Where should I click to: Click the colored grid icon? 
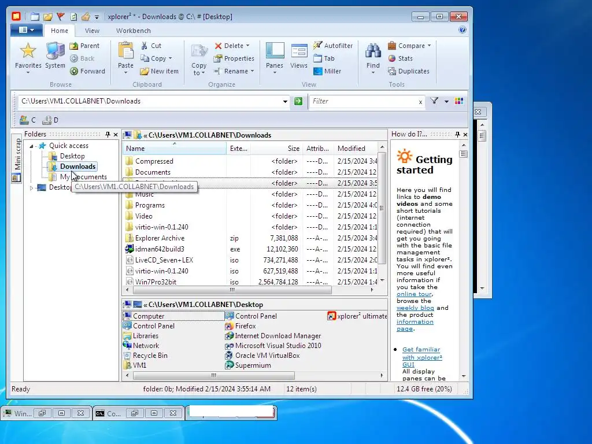pos(459,101)
